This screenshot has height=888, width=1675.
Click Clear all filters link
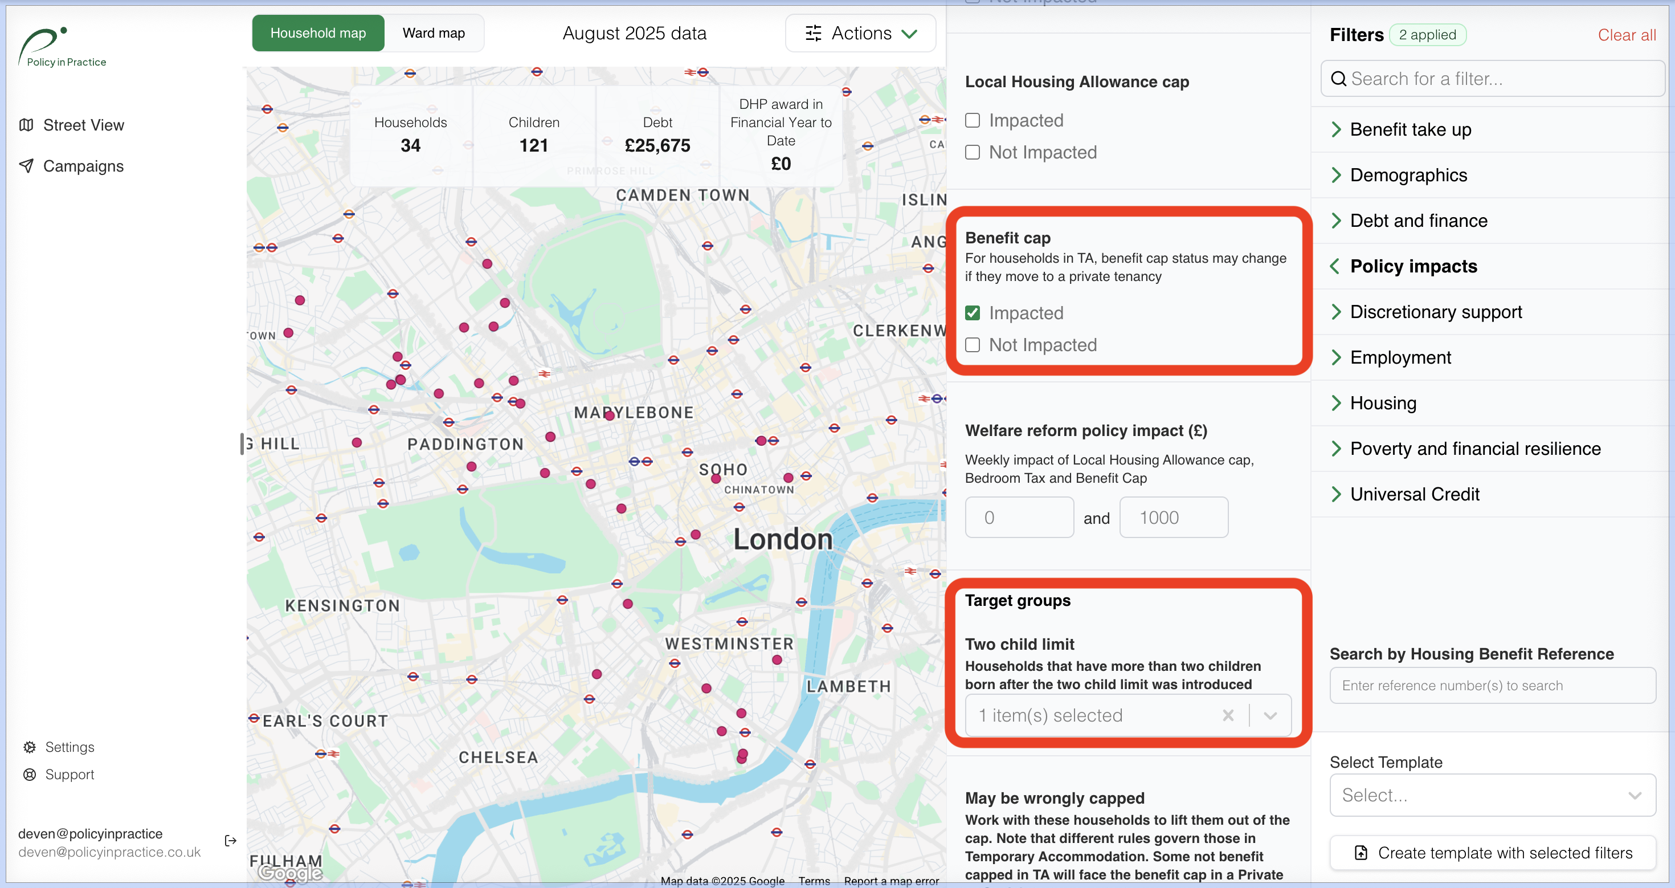point(1626,35)
